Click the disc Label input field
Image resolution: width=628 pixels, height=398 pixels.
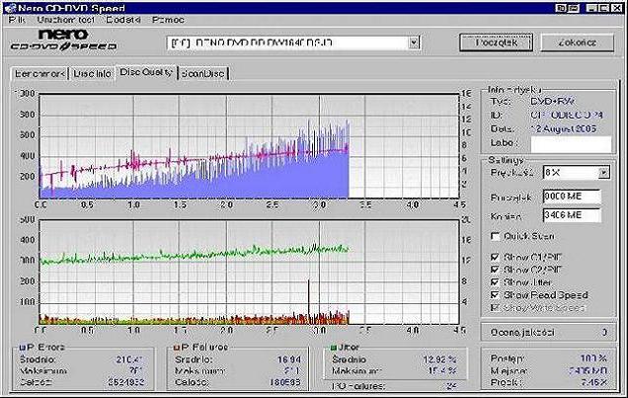[571, 144]
